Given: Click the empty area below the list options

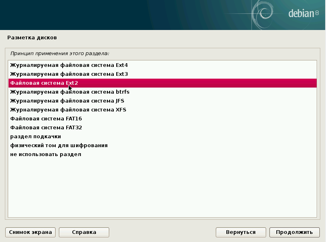Looking at the screenshot, I should pyautogui.click(x=163, y=186).
